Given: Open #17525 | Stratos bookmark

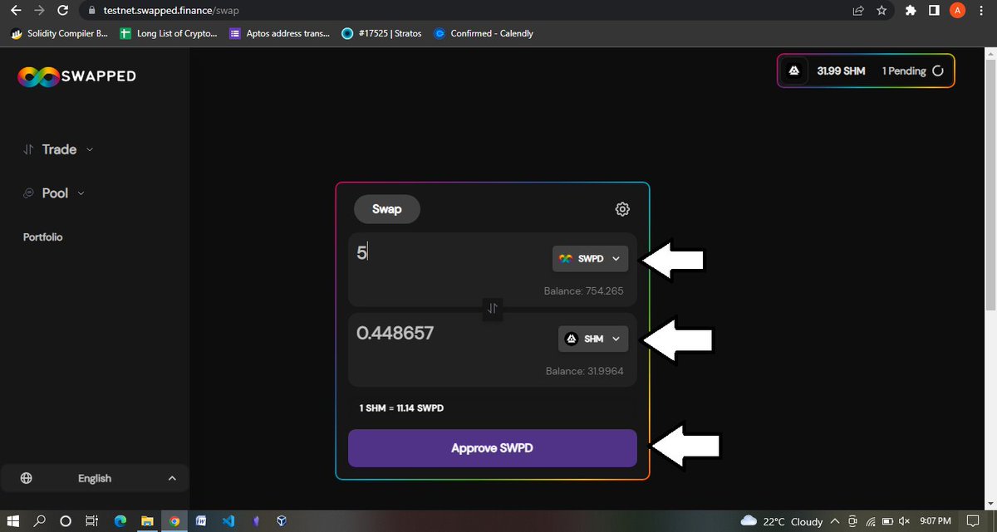Looking at the screenshot, I should tap(381, 33).
